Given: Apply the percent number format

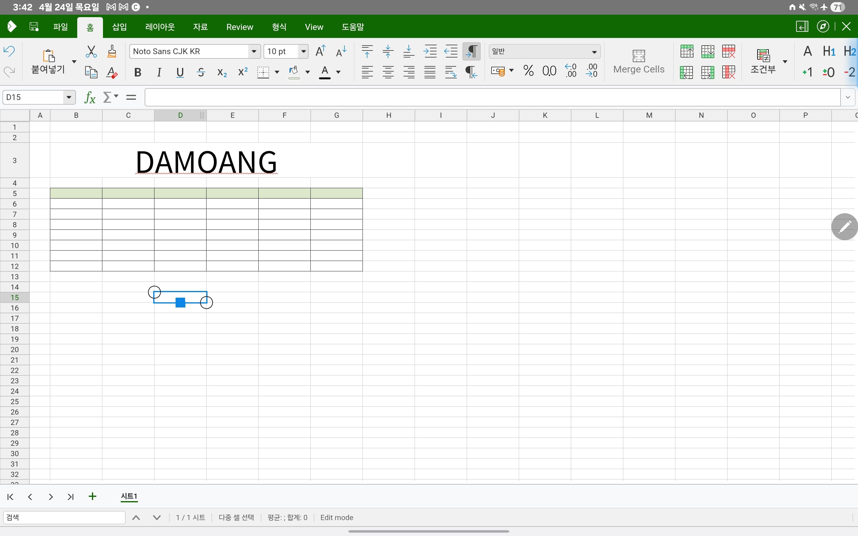Looking at the screenshot, I should [528, 71].
